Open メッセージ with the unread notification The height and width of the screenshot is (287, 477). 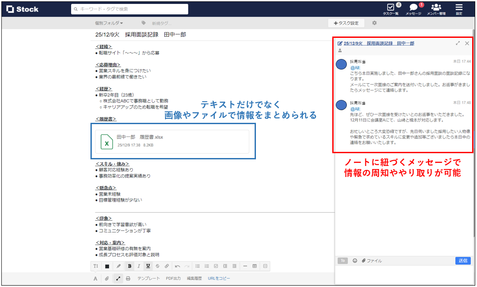pyautogui.click(x=413, y=9)
